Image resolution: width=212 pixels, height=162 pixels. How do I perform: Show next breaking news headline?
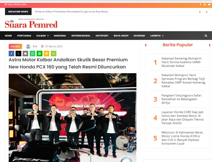pos(206,12)
